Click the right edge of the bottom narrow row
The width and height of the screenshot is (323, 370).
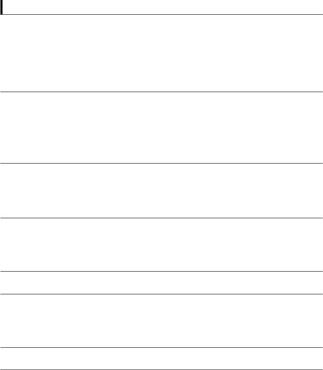(318, 359)
